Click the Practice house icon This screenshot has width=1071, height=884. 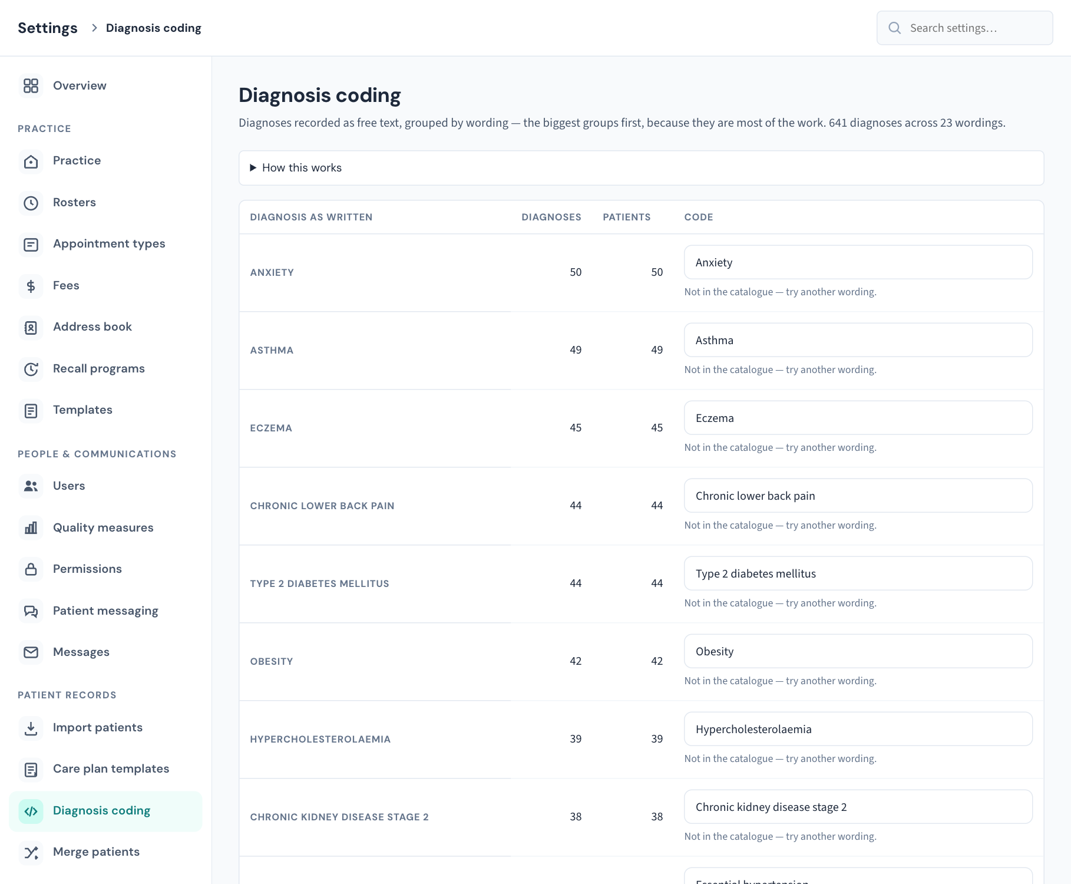(31, 161)
